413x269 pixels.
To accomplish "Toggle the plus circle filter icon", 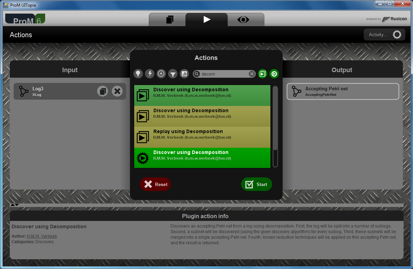I will tap(161, 74).
